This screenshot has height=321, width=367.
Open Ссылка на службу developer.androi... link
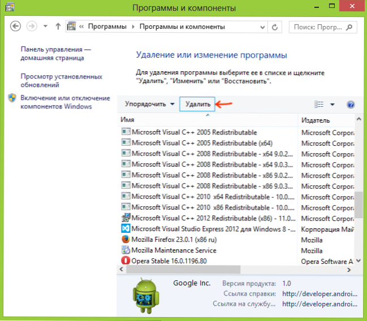319,304
